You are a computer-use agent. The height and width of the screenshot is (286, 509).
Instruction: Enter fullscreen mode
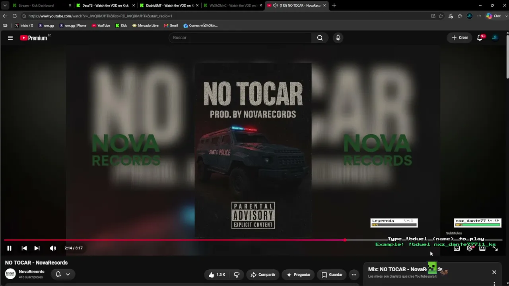click(x=495, y=249)
